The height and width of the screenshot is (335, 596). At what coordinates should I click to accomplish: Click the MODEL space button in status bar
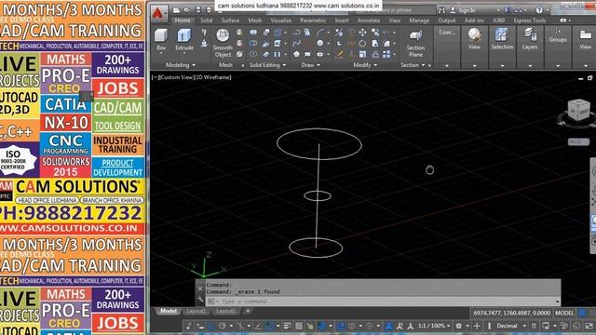(564, 313)
